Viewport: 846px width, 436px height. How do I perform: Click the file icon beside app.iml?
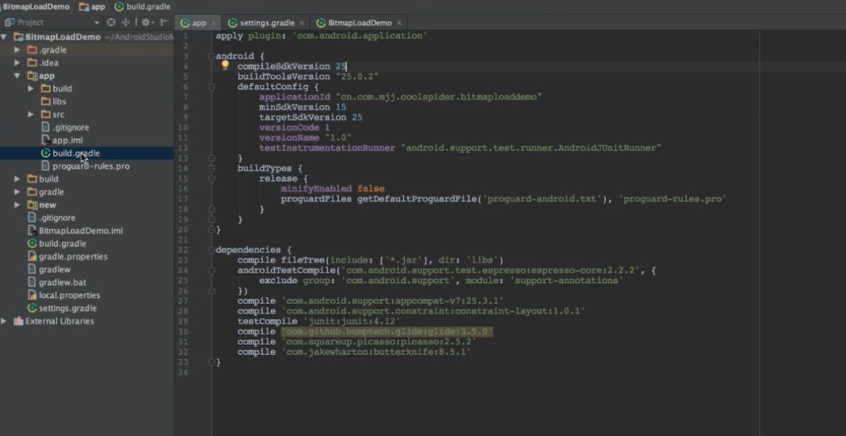[46, 140]
